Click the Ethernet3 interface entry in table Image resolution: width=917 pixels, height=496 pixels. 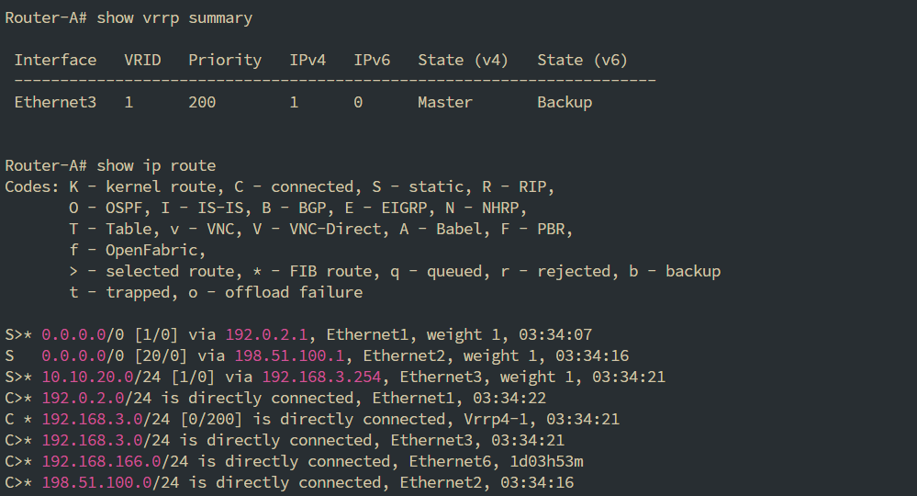tap(56, 102)
